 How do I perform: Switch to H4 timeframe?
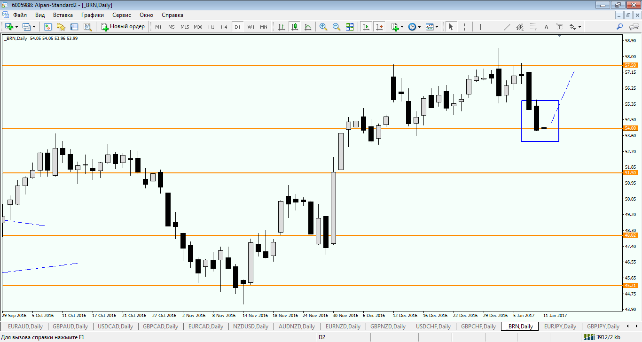click(224, 27)
